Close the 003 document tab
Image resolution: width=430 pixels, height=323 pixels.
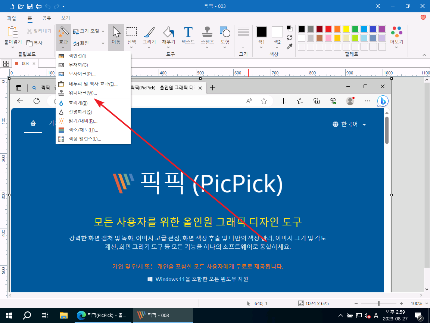tap(34, 64)
